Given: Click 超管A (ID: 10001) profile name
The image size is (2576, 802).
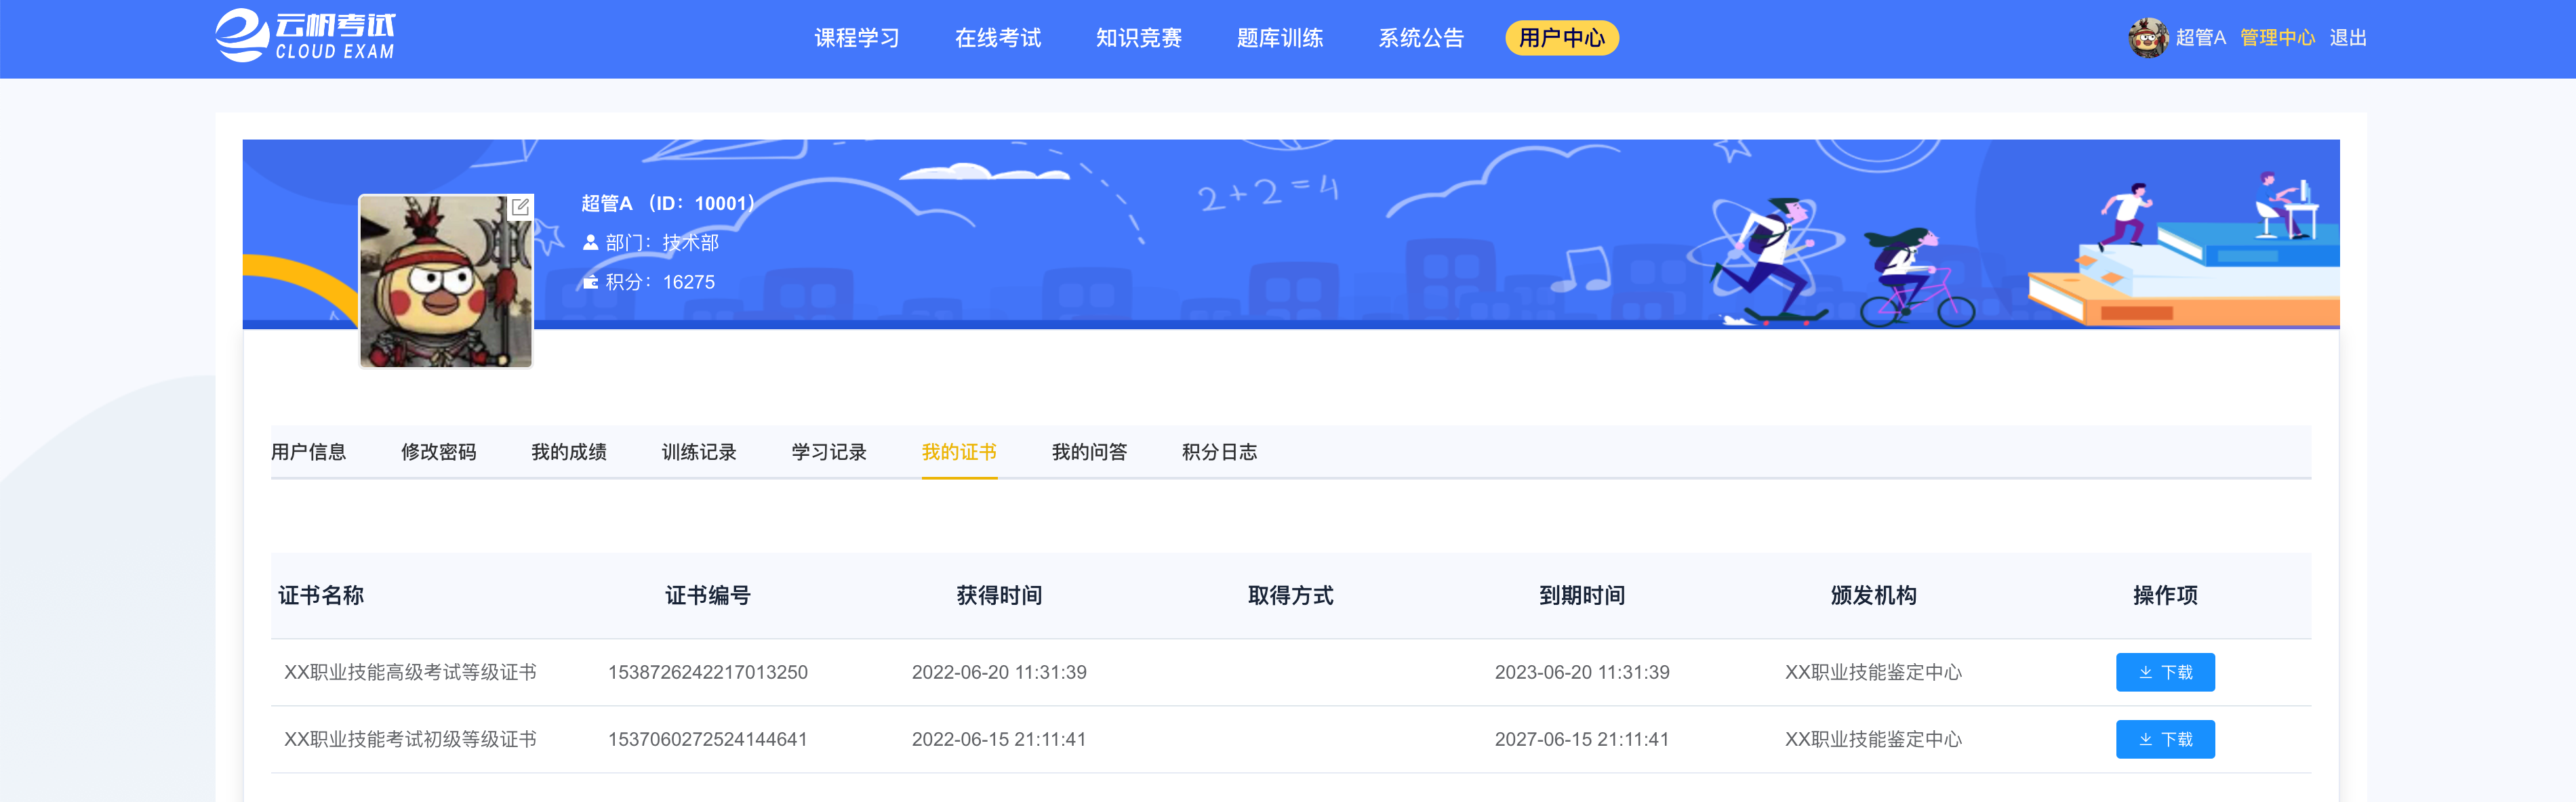Looking at the screenshot, I should tap(668, 204).
